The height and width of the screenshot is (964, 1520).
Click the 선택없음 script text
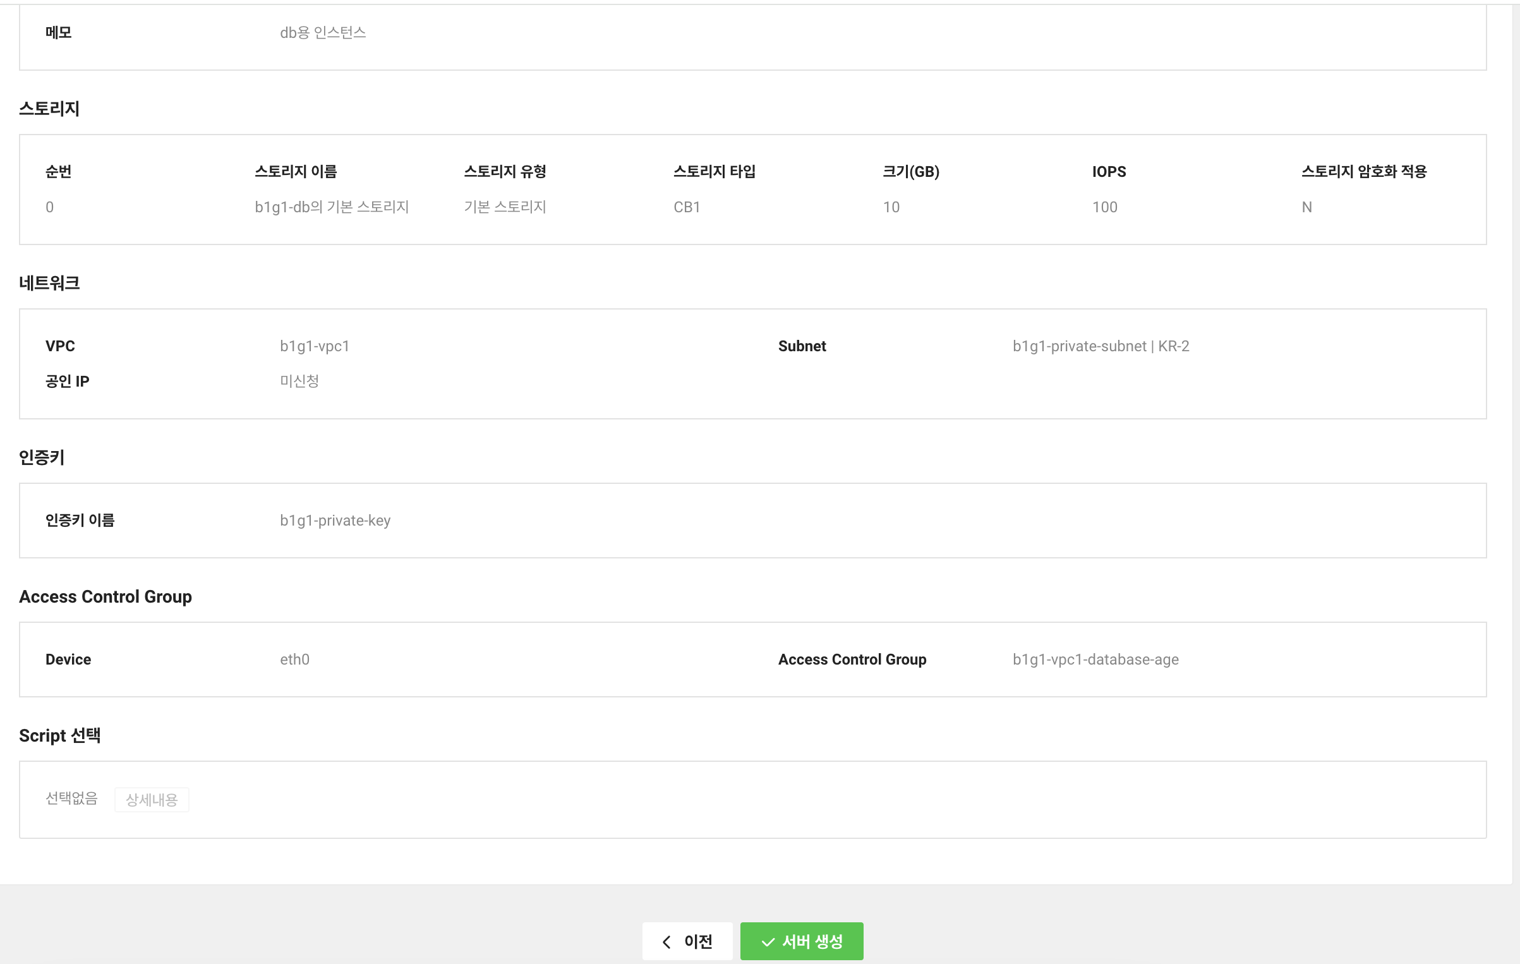[x=71, y=798]
